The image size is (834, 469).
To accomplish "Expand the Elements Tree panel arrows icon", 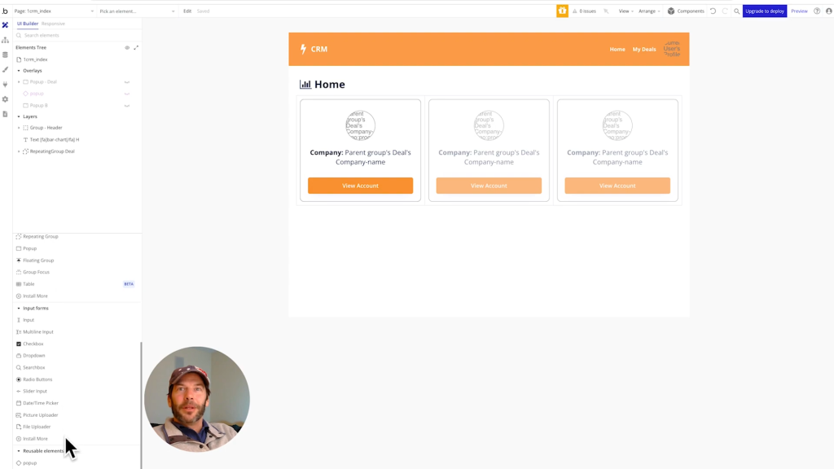I will coord(136,47).
